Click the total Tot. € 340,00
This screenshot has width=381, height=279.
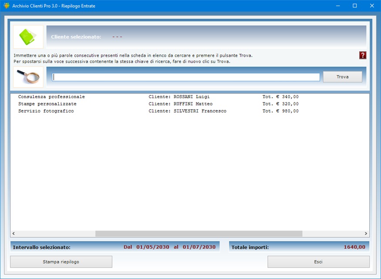[x=280, y=97]
